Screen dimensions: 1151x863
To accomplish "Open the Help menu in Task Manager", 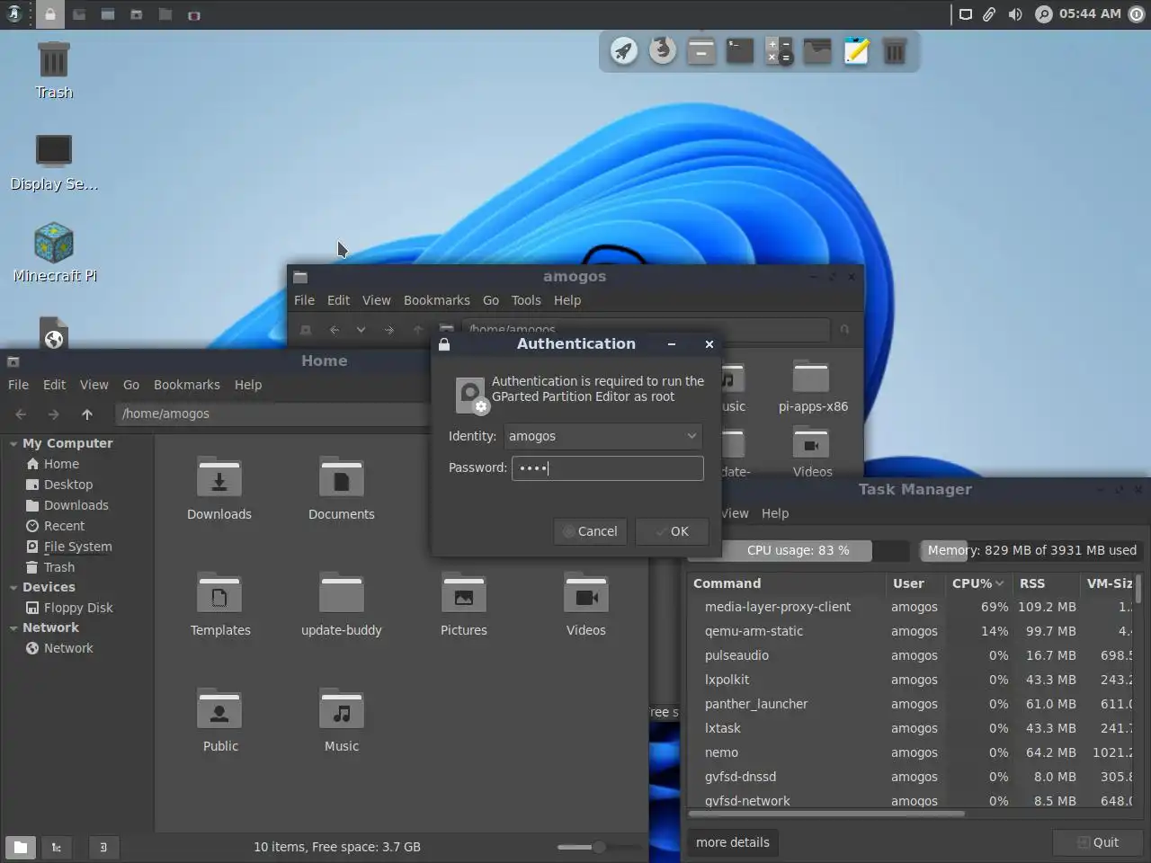I will tap(775, 513).
